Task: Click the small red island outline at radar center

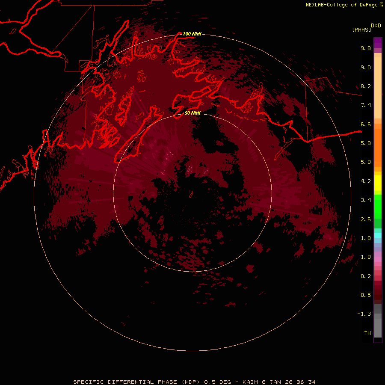Action: coord(191,194)
